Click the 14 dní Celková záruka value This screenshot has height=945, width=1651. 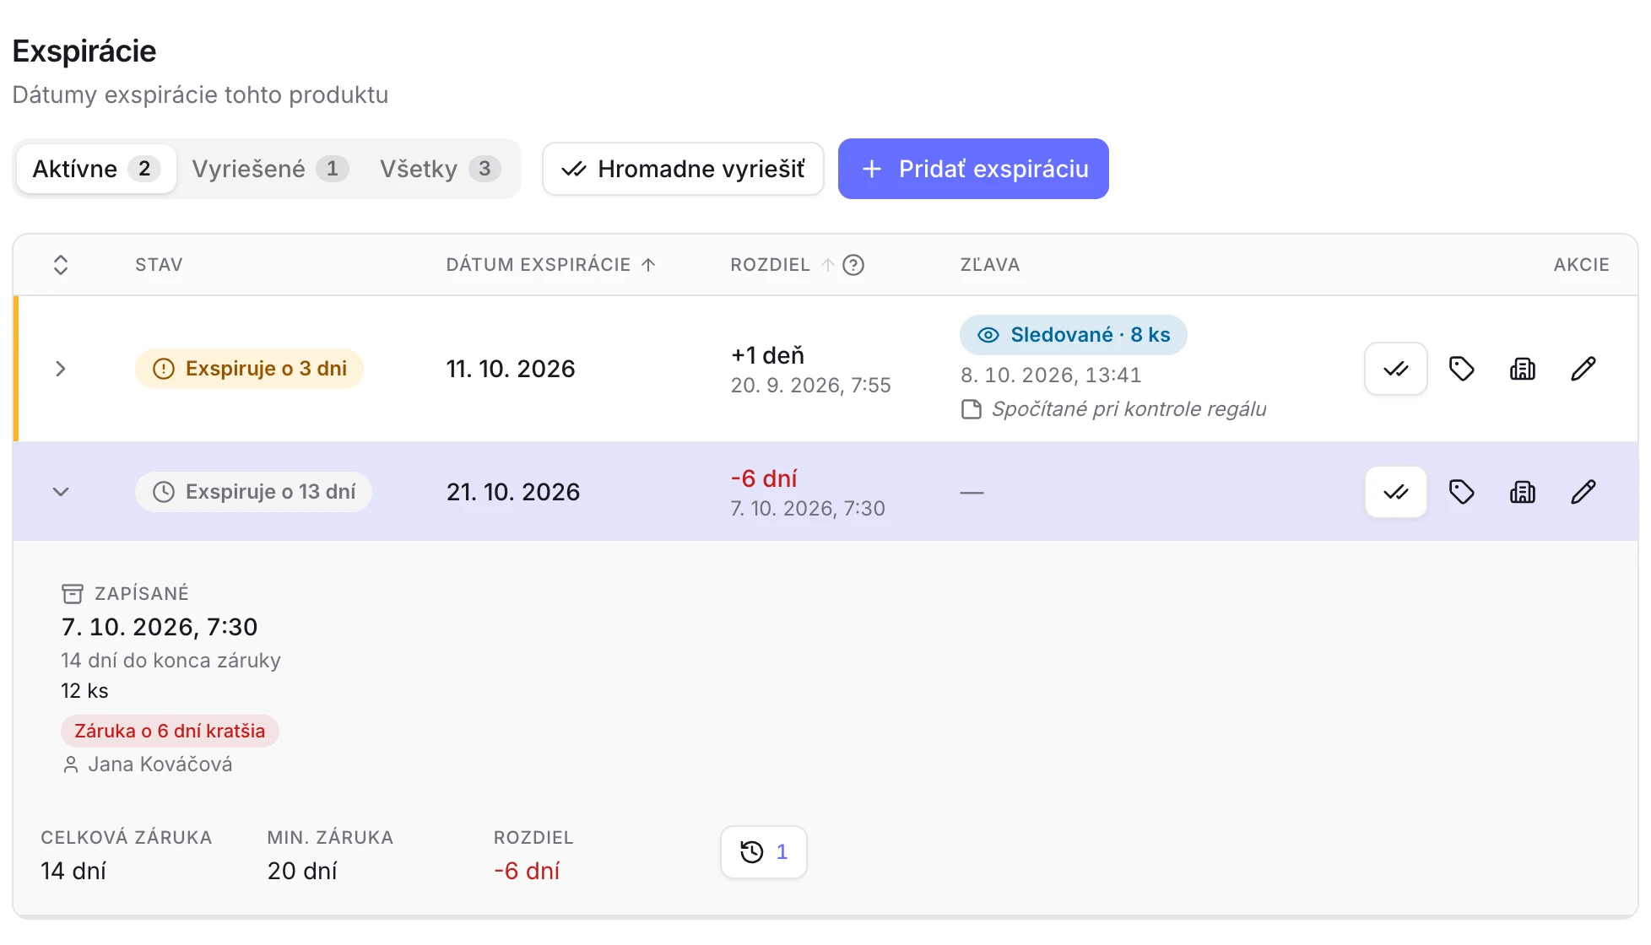coord(73,871)
